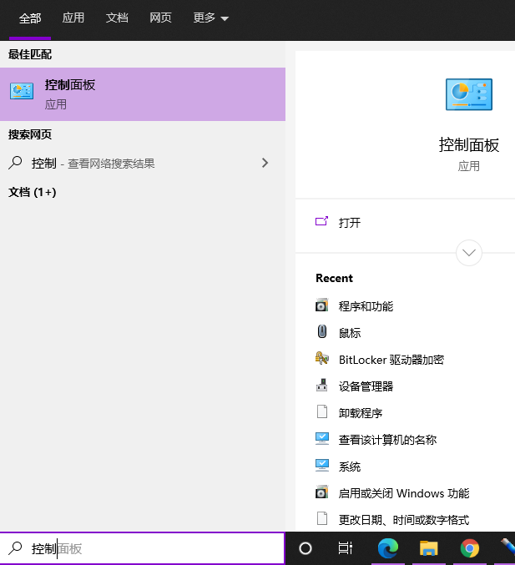Screen dimensions: 515x565
Task: Open 设备管理器 from recent list
Action: (x=366, y=386)
